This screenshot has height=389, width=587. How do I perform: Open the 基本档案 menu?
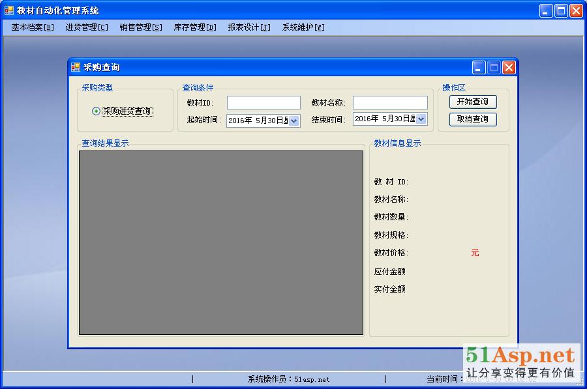(x=33, y=27)
